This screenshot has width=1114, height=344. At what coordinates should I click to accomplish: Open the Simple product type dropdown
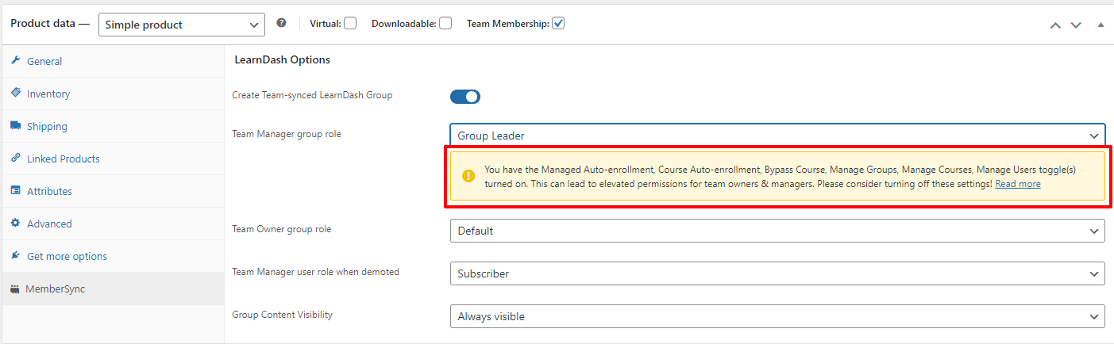[182, 25]
